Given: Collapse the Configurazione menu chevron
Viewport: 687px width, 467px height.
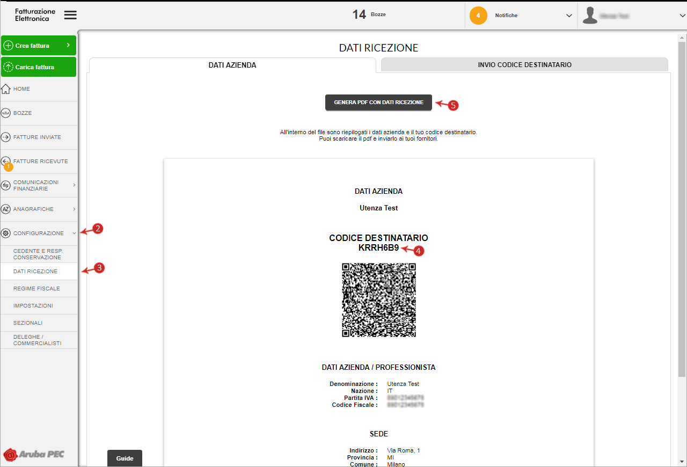Looking at the screenshot, I should click(74, 233).
